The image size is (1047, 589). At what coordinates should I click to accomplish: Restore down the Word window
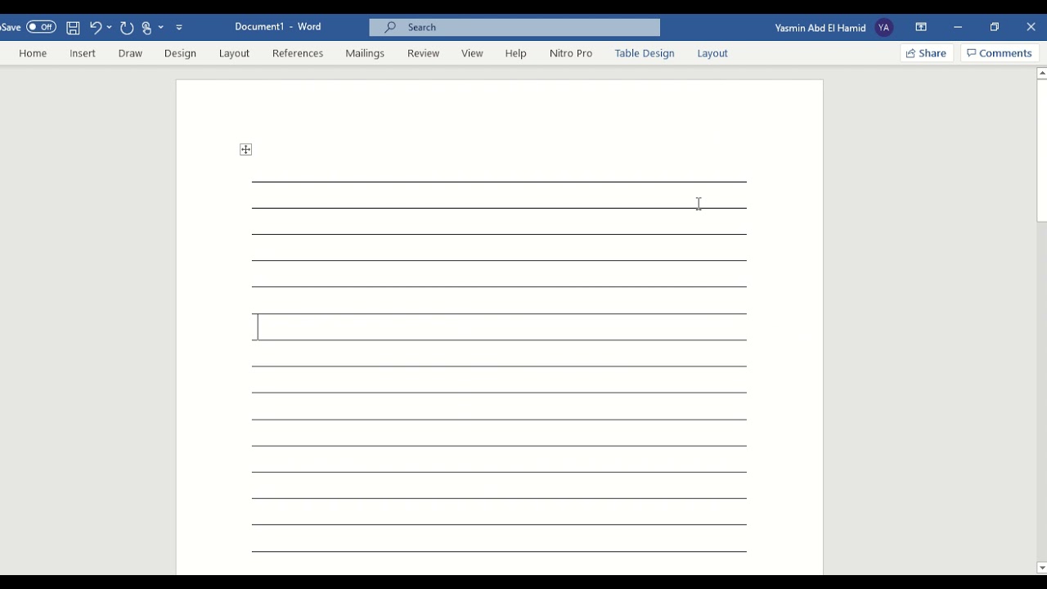click(x=995, y=27)
